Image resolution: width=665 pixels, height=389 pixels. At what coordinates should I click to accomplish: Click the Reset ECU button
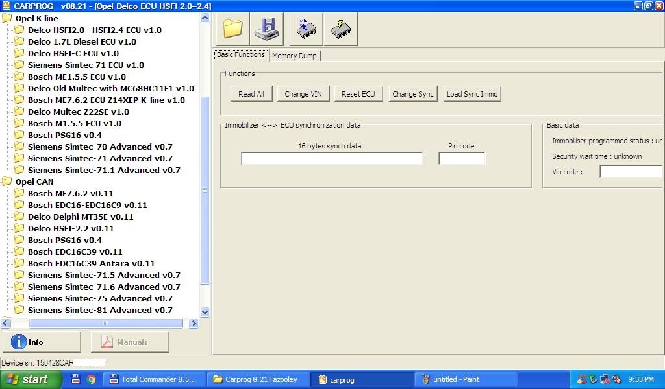(358, 94)
